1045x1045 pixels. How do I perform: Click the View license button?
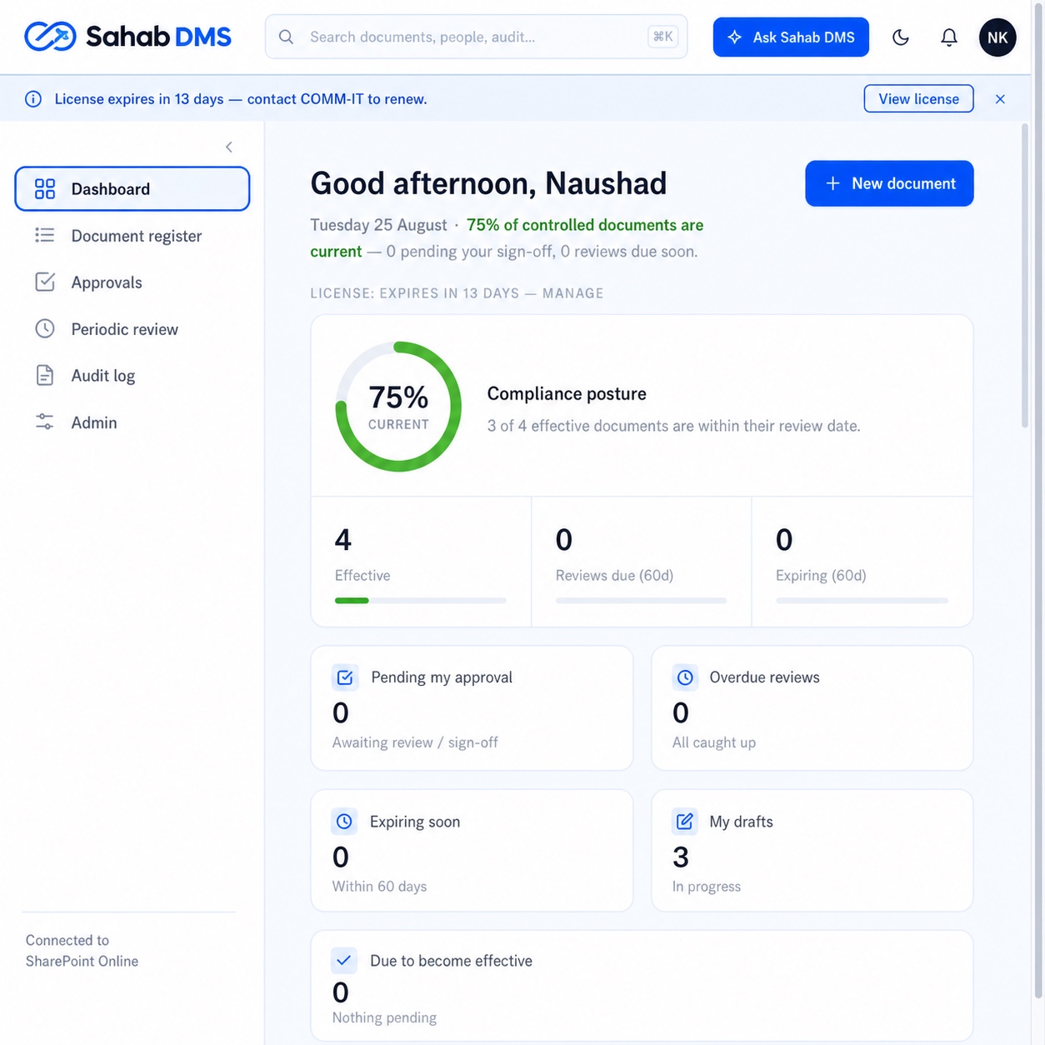coord(918,98)
